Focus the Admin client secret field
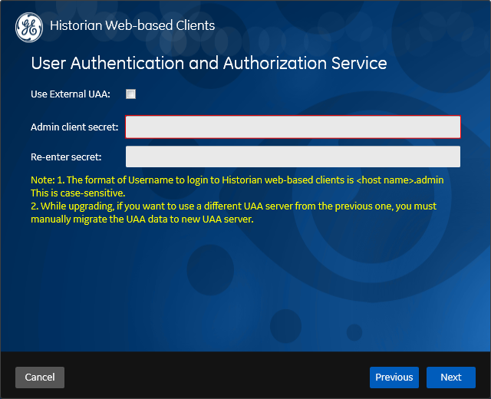This screenshot has height=399, width=491. point(293,127)
